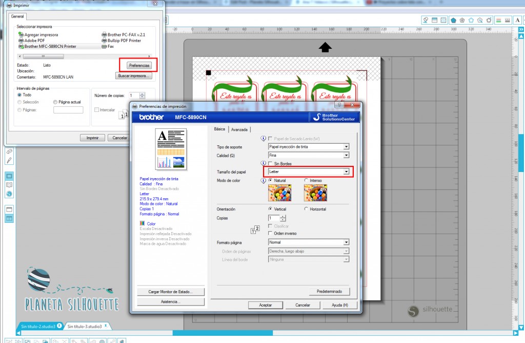Increase Número de copias in Imprimir dialog
Viewport: 525px width, 343px height.
[x=142, y=94]
